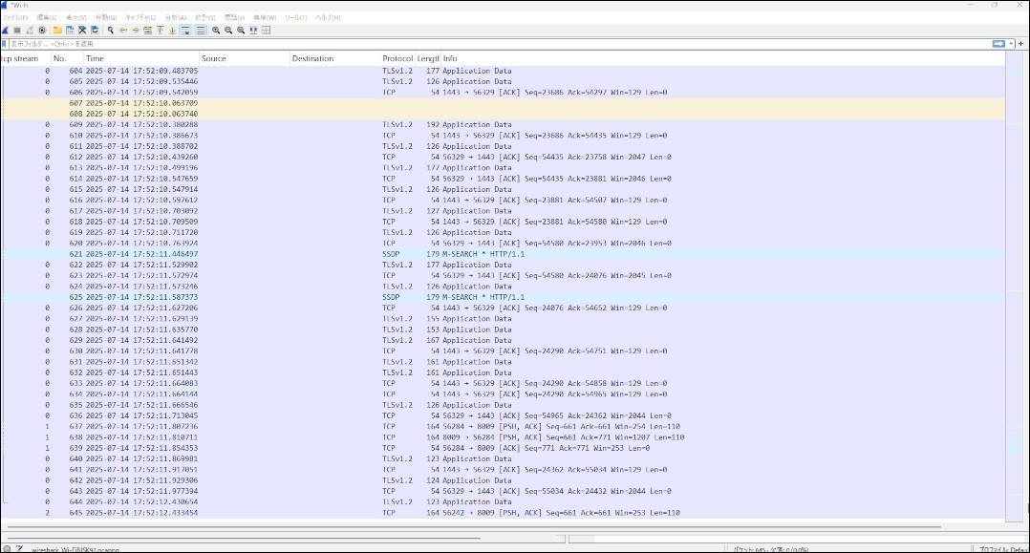Sort by the Info column header
Screen dimensions: 1030x553
tap(722, 58)
